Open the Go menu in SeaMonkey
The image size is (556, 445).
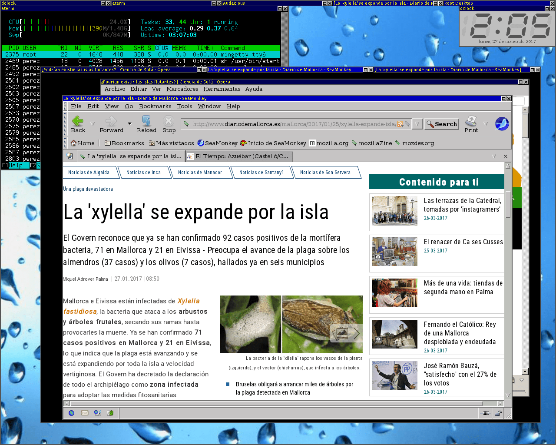click(x=129, y=106)
